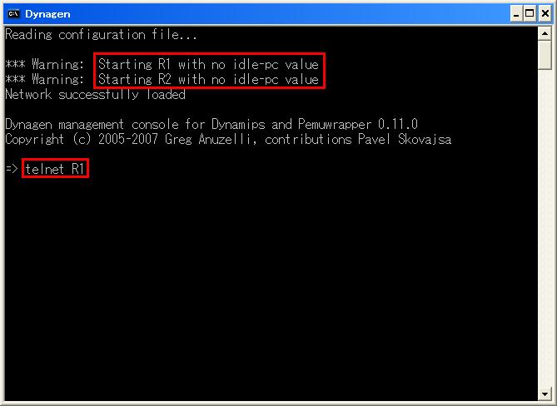
Task: Click the empty scrollbar track below the thumb
Action: coord(545,227)
